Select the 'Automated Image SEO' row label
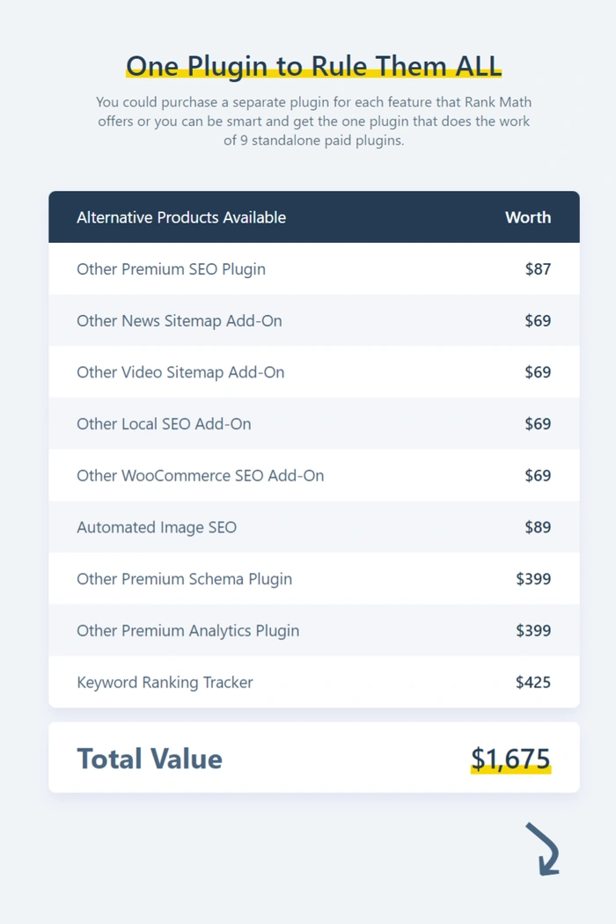This screenshot has height=924, width=616. coord(157,527)
